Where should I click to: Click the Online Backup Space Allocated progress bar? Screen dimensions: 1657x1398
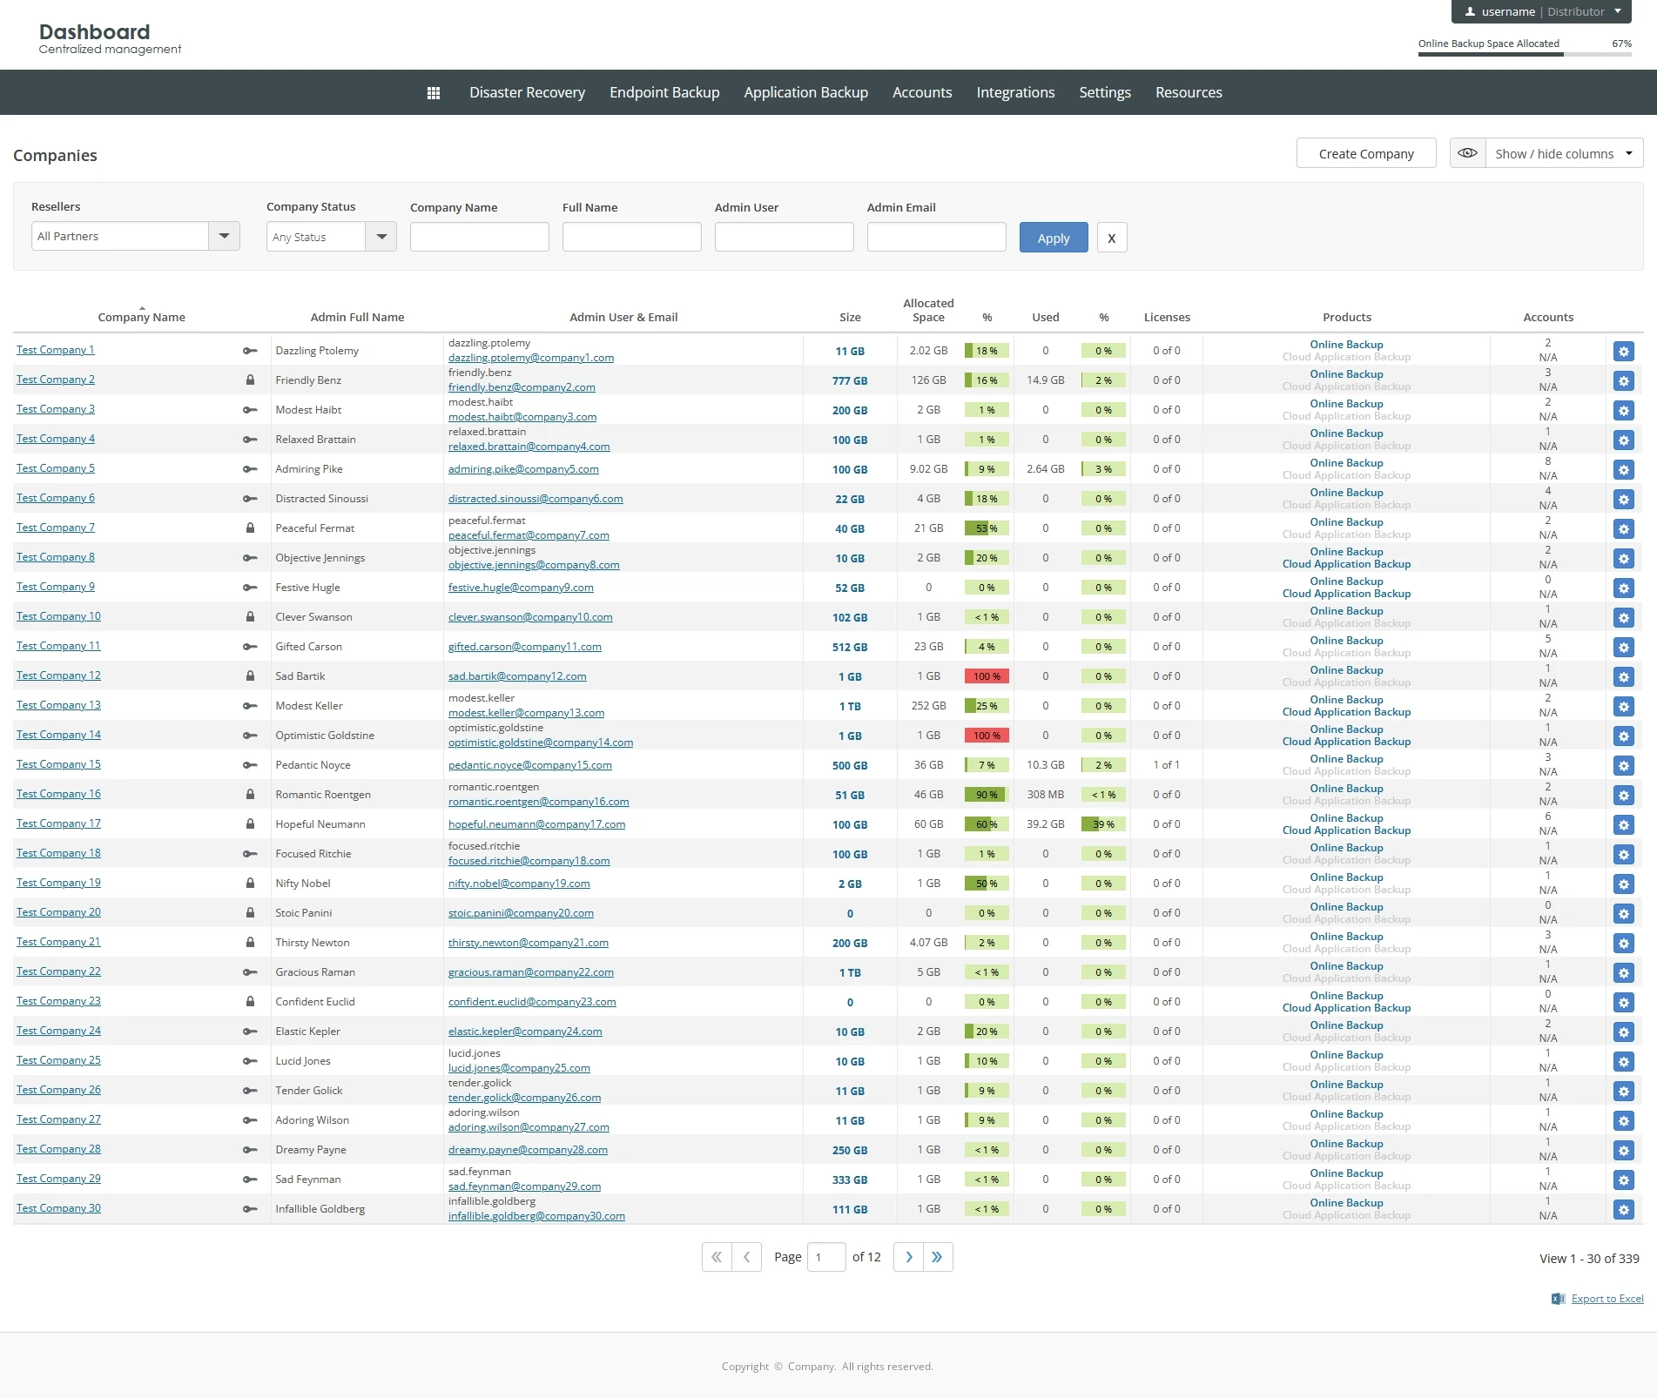click(1525, 54)
